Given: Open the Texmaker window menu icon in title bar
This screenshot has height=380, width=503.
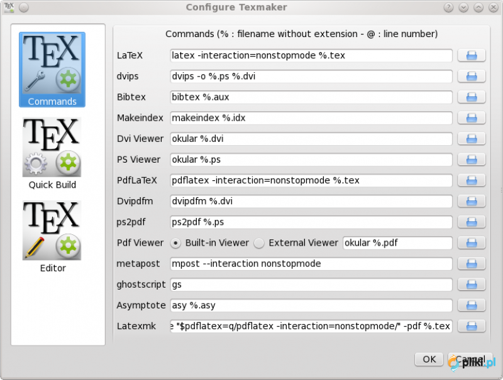Looking at the screenshot, I should 9,7.
